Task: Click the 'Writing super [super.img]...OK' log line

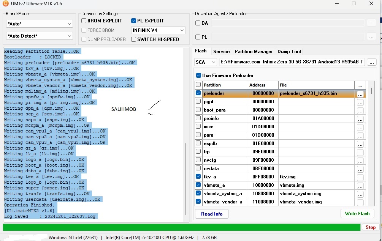Action: click(44, 188)
